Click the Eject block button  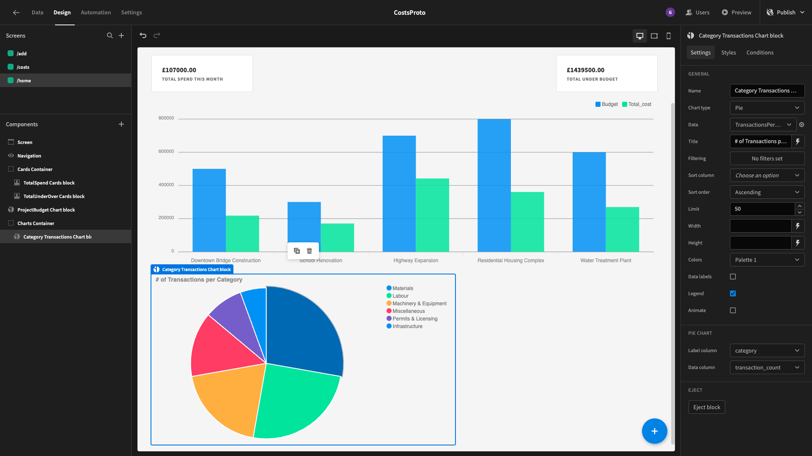coord(707,407)
